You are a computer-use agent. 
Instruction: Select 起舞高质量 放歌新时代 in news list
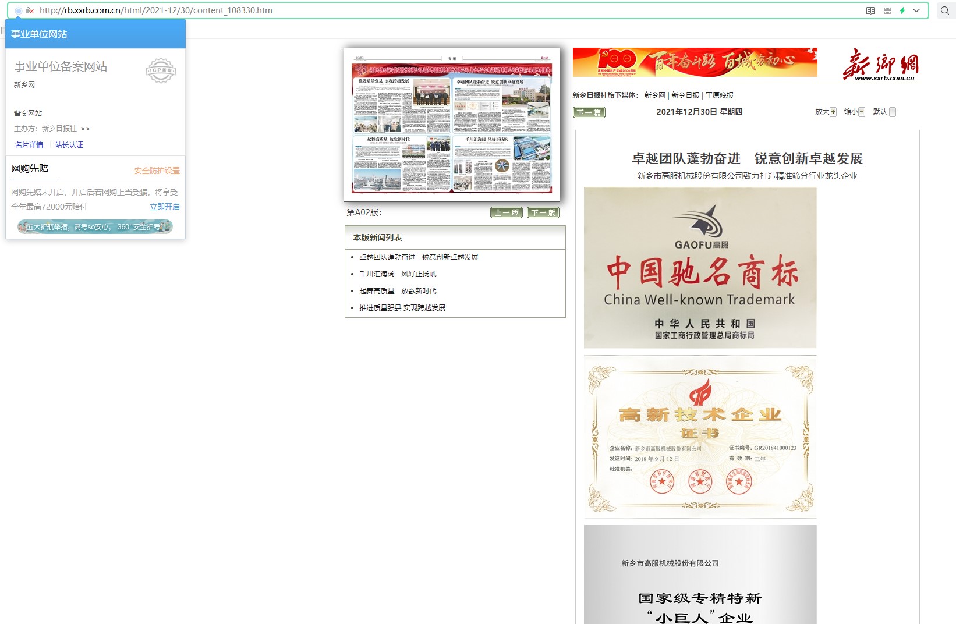(x=398, y=291)
